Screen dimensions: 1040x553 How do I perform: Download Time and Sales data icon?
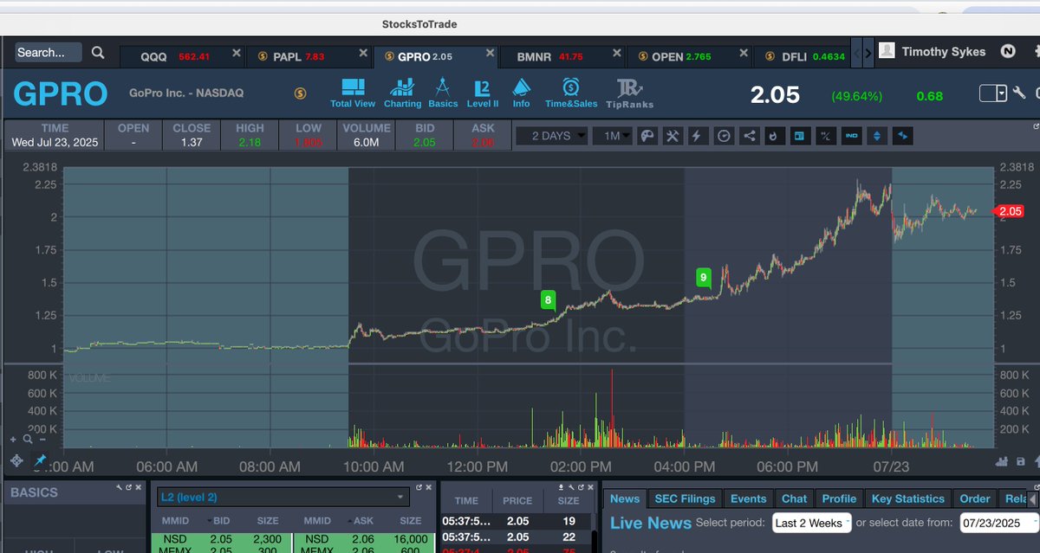tap(561, 488)
